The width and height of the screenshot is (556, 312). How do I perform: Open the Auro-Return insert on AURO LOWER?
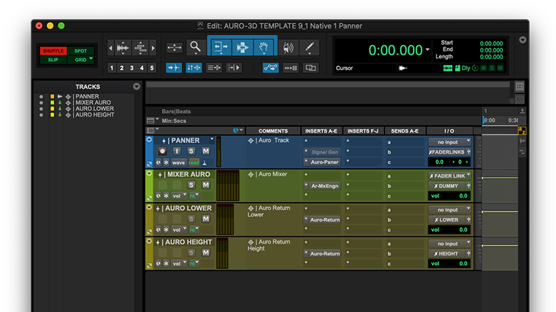pos(324,219)
